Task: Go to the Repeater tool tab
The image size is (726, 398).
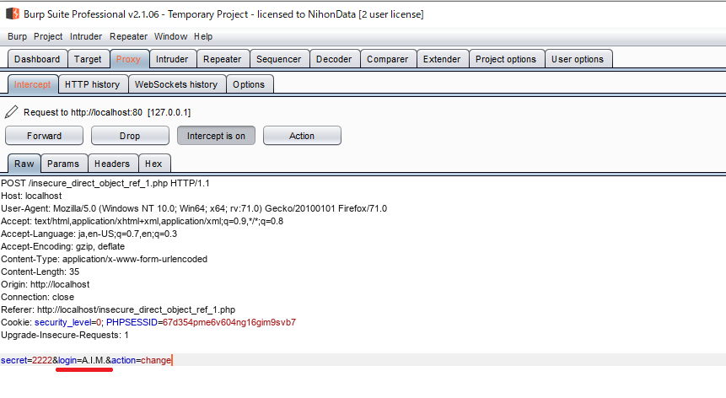Action: pyautogui.click(x=223, y=59)
